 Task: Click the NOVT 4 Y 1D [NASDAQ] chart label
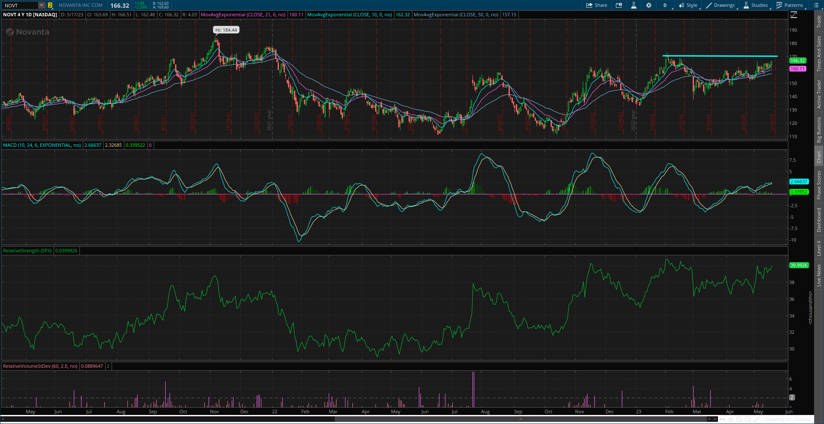(x=30, y=15)
